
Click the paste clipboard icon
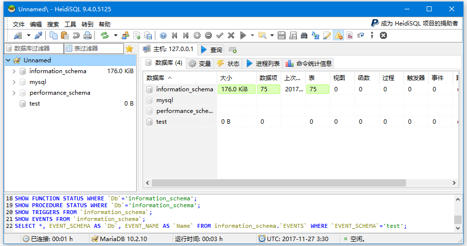[x=64, y=35]
